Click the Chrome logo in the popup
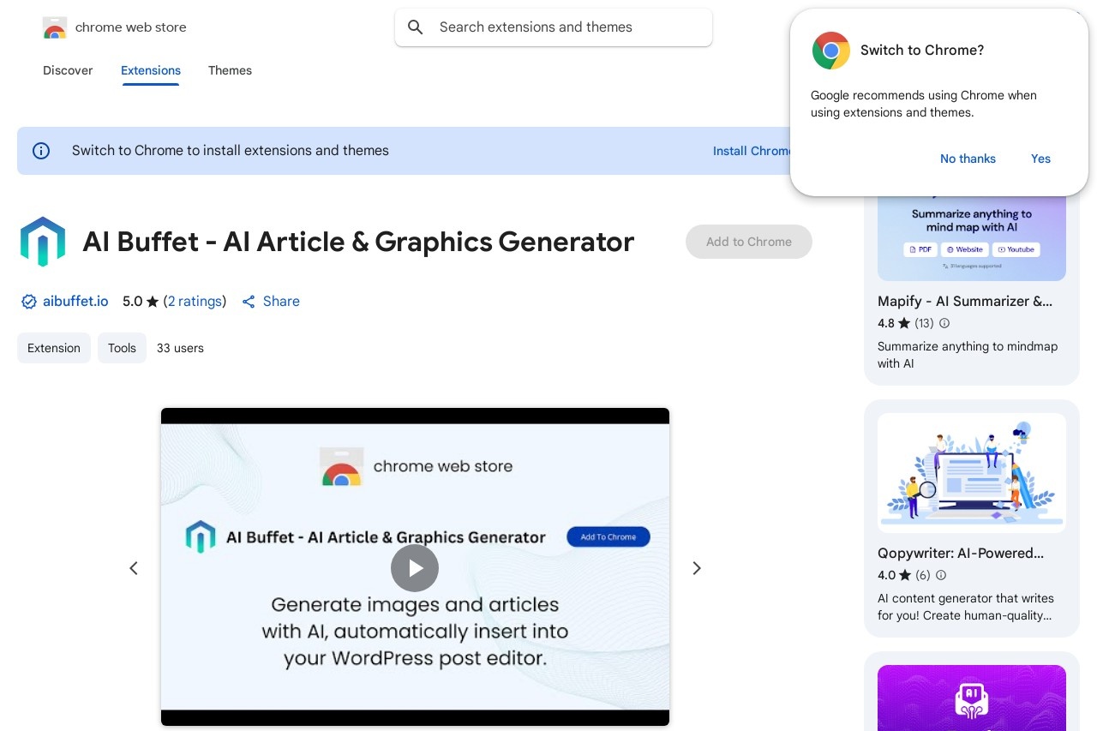 coord(831,51)
